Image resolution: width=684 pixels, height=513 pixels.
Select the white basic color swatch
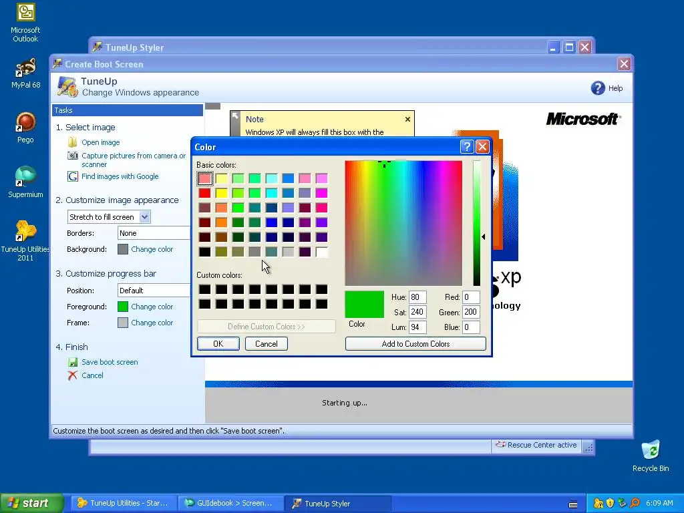321,252
